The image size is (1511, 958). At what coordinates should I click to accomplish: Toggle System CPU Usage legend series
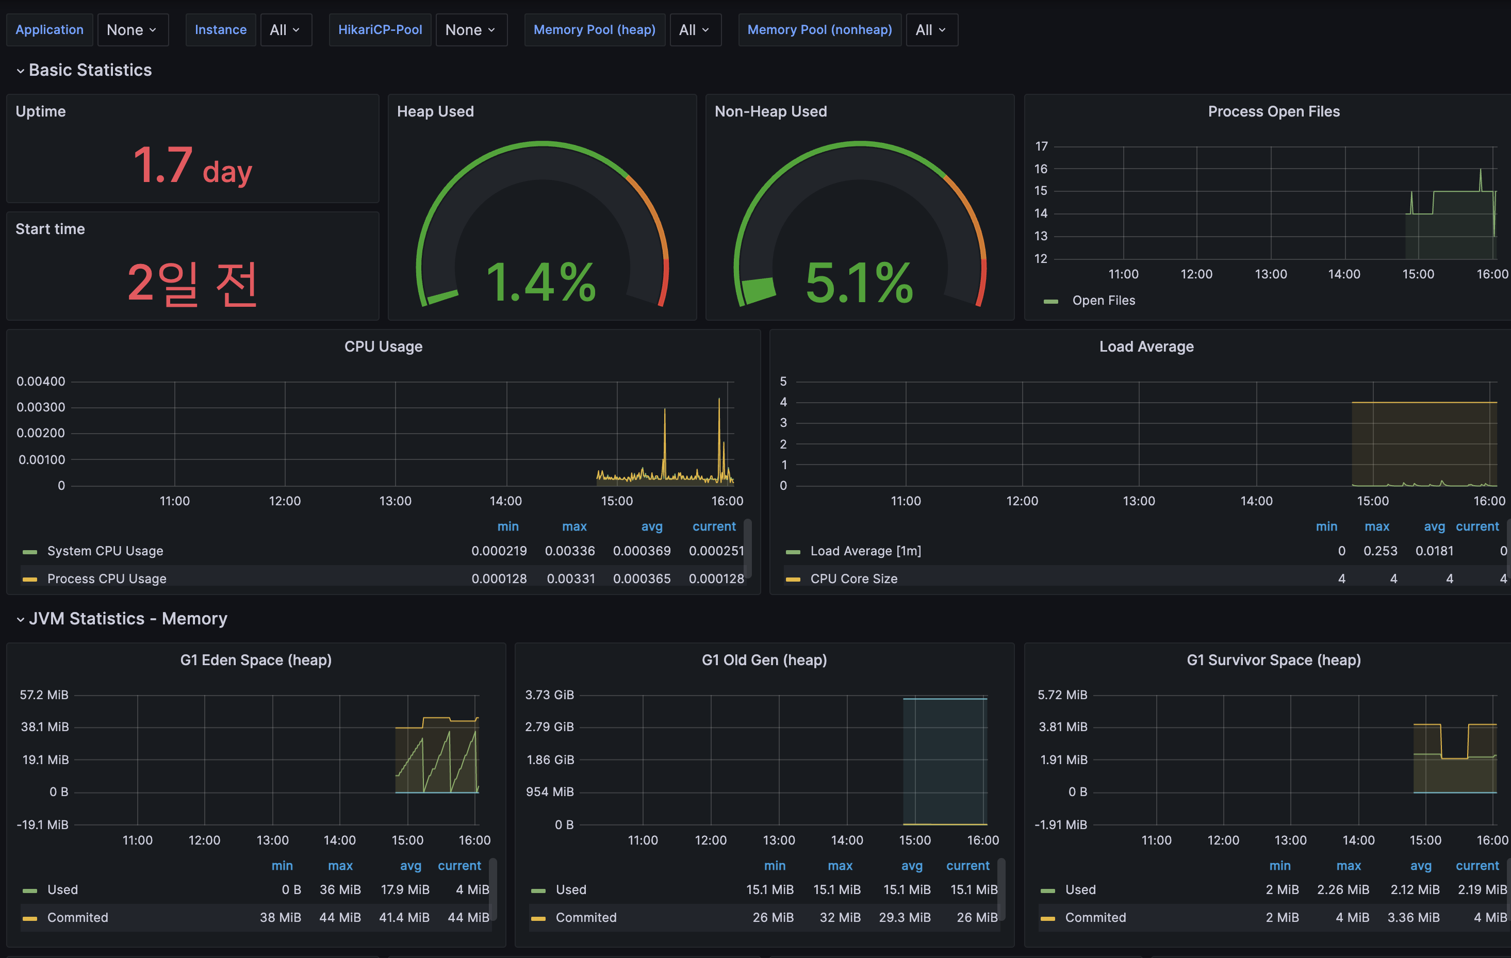pos(105,551)
